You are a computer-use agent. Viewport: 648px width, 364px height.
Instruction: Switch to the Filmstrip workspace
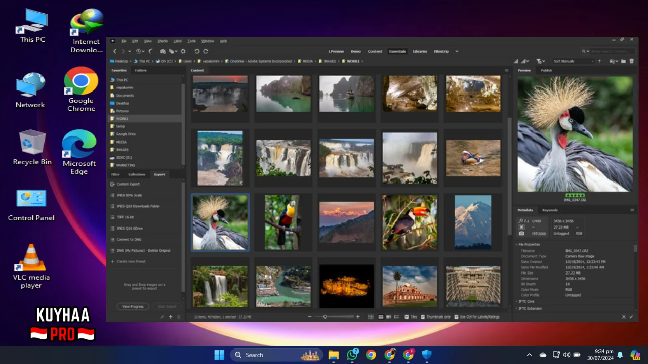click(x=441, y=51)
